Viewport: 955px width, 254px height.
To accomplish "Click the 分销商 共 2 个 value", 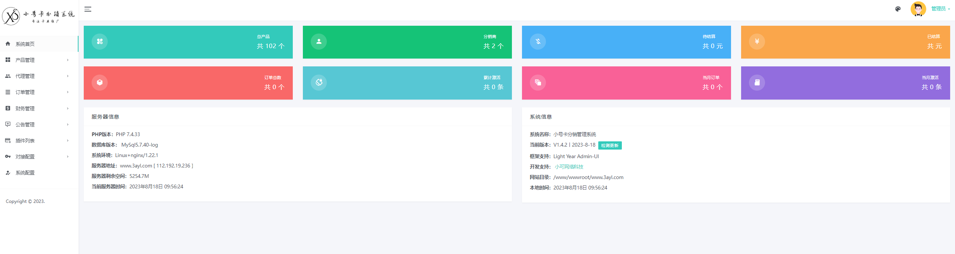I will [494, 46].
